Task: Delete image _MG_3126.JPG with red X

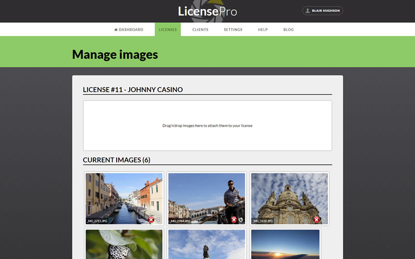Action: (x=316, y=220)
